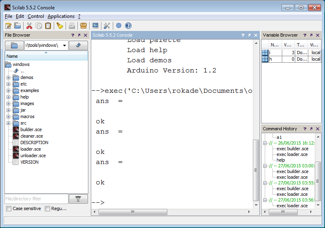Click the Copy toolbar icon
Screen dimensions: 325x228
click(39, 26)
